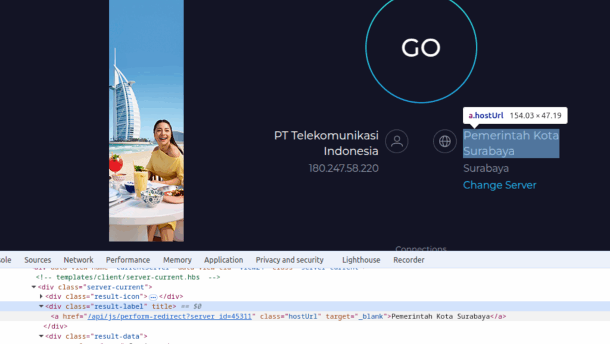Screen dimensions: 610x344
Task: Start the speed test with GO button
Action: click(x=421, y=48)
